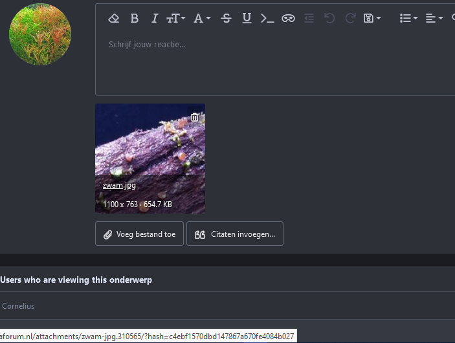This screenshot has width=455, height=343.
Task: Delete the zwam.jpg attachment with trash icon
Action: pos(195,117)
